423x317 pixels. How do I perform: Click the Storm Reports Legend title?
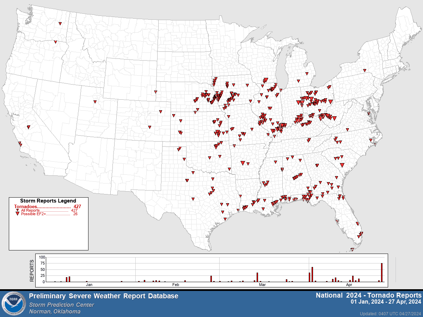point(48,201)
